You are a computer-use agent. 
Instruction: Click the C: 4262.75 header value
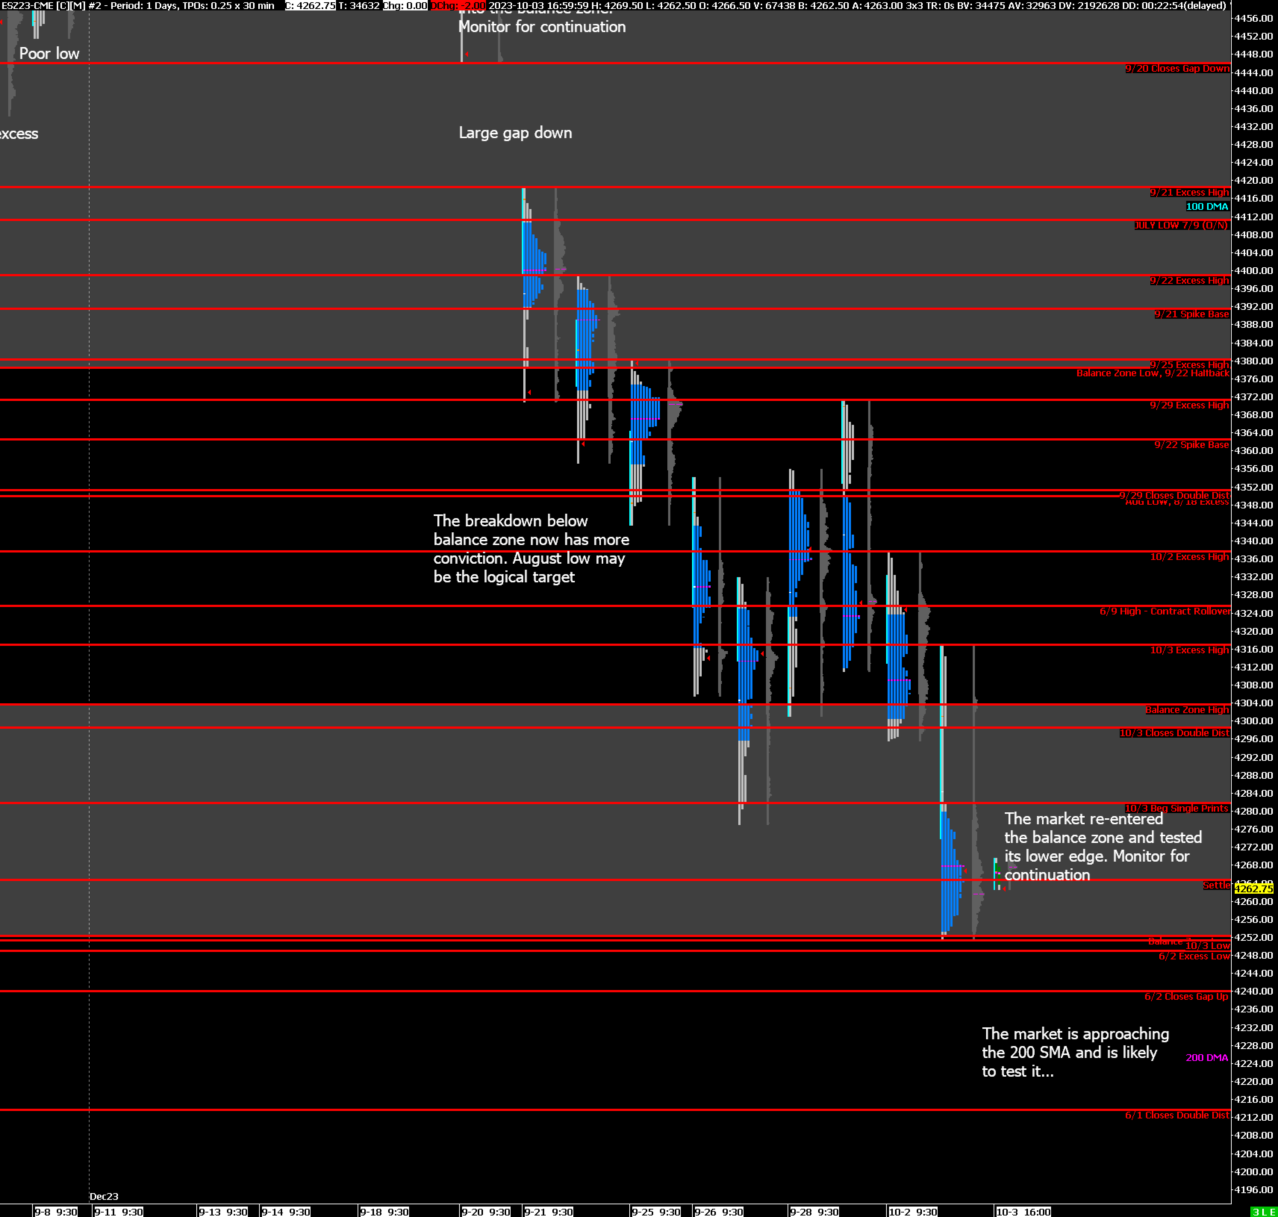[x=310, y=5]
